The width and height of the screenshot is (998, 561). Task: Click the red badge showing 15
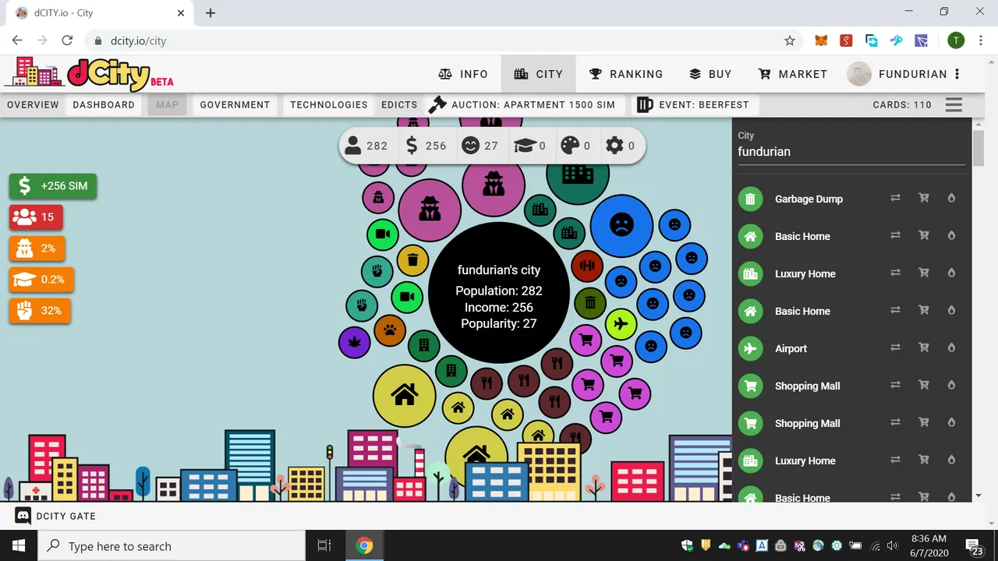pos(36,217)
